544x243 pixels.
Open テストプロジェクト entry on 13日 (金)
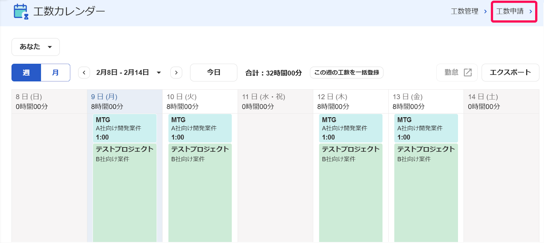coord(426,193)
